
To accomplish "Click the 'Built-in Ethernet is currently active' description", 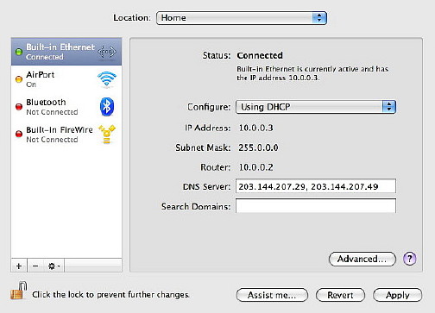I will [312, 73].
